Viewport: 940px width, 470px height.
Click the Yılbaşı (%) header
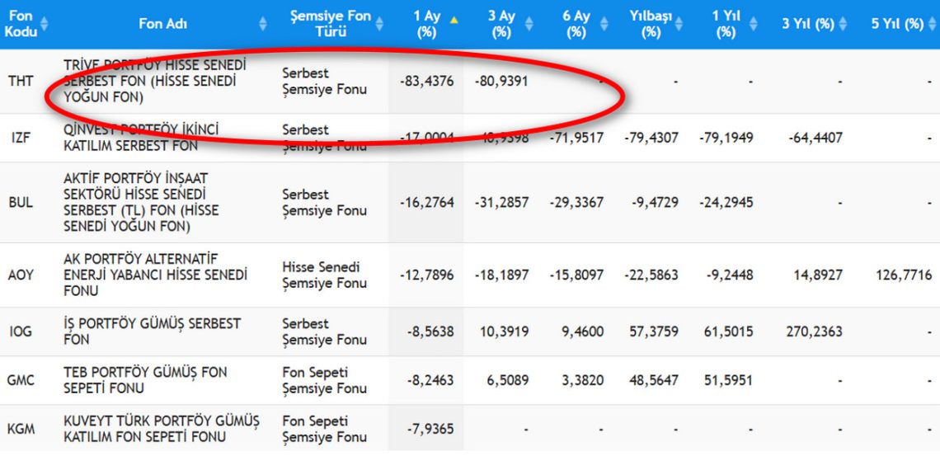[651, 24]
